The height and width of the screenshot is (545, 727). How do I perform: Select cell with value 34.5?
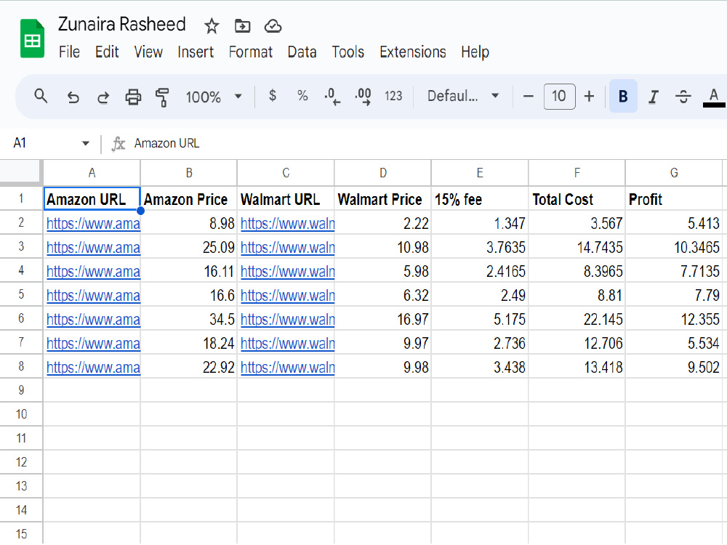[189, 319]
